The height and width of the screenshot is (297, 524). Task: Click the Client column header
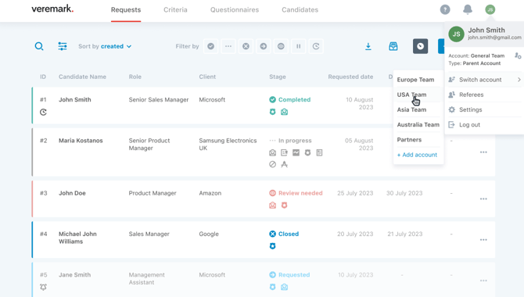point(207,77)
